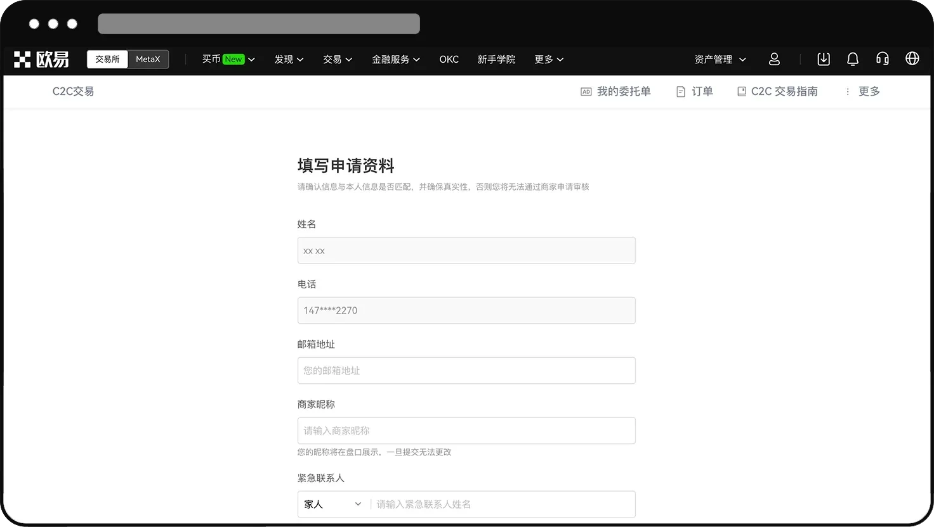Open the 新手学院 menu item
The image size is (934, 527).
coord(496,59)
